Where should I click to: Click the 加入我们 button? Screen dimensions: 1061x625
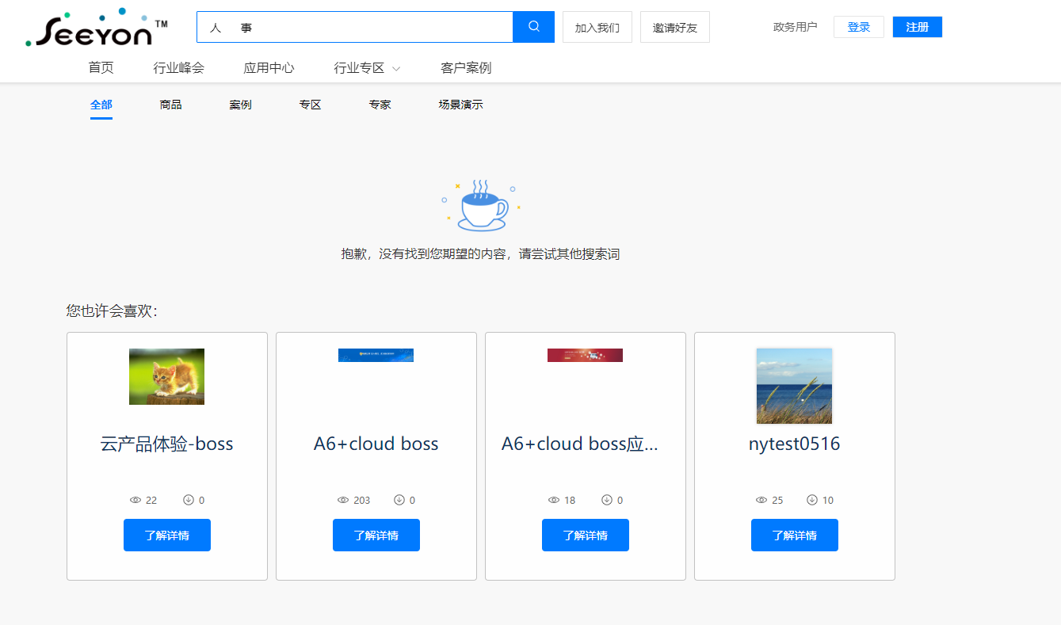(597, 27)
